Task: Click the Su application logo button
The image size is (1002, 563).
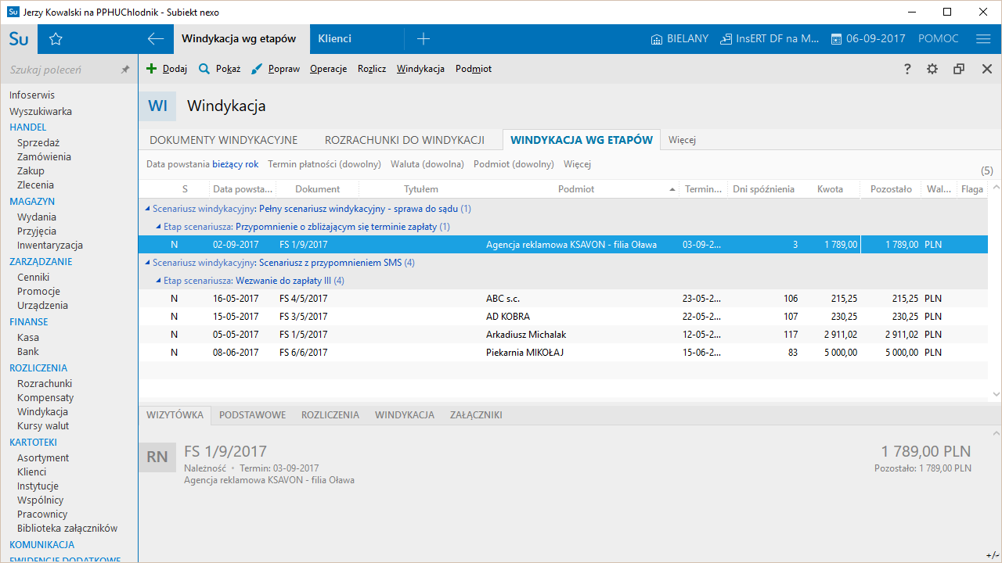Action: pyautogui.click(x=19, y=38)
